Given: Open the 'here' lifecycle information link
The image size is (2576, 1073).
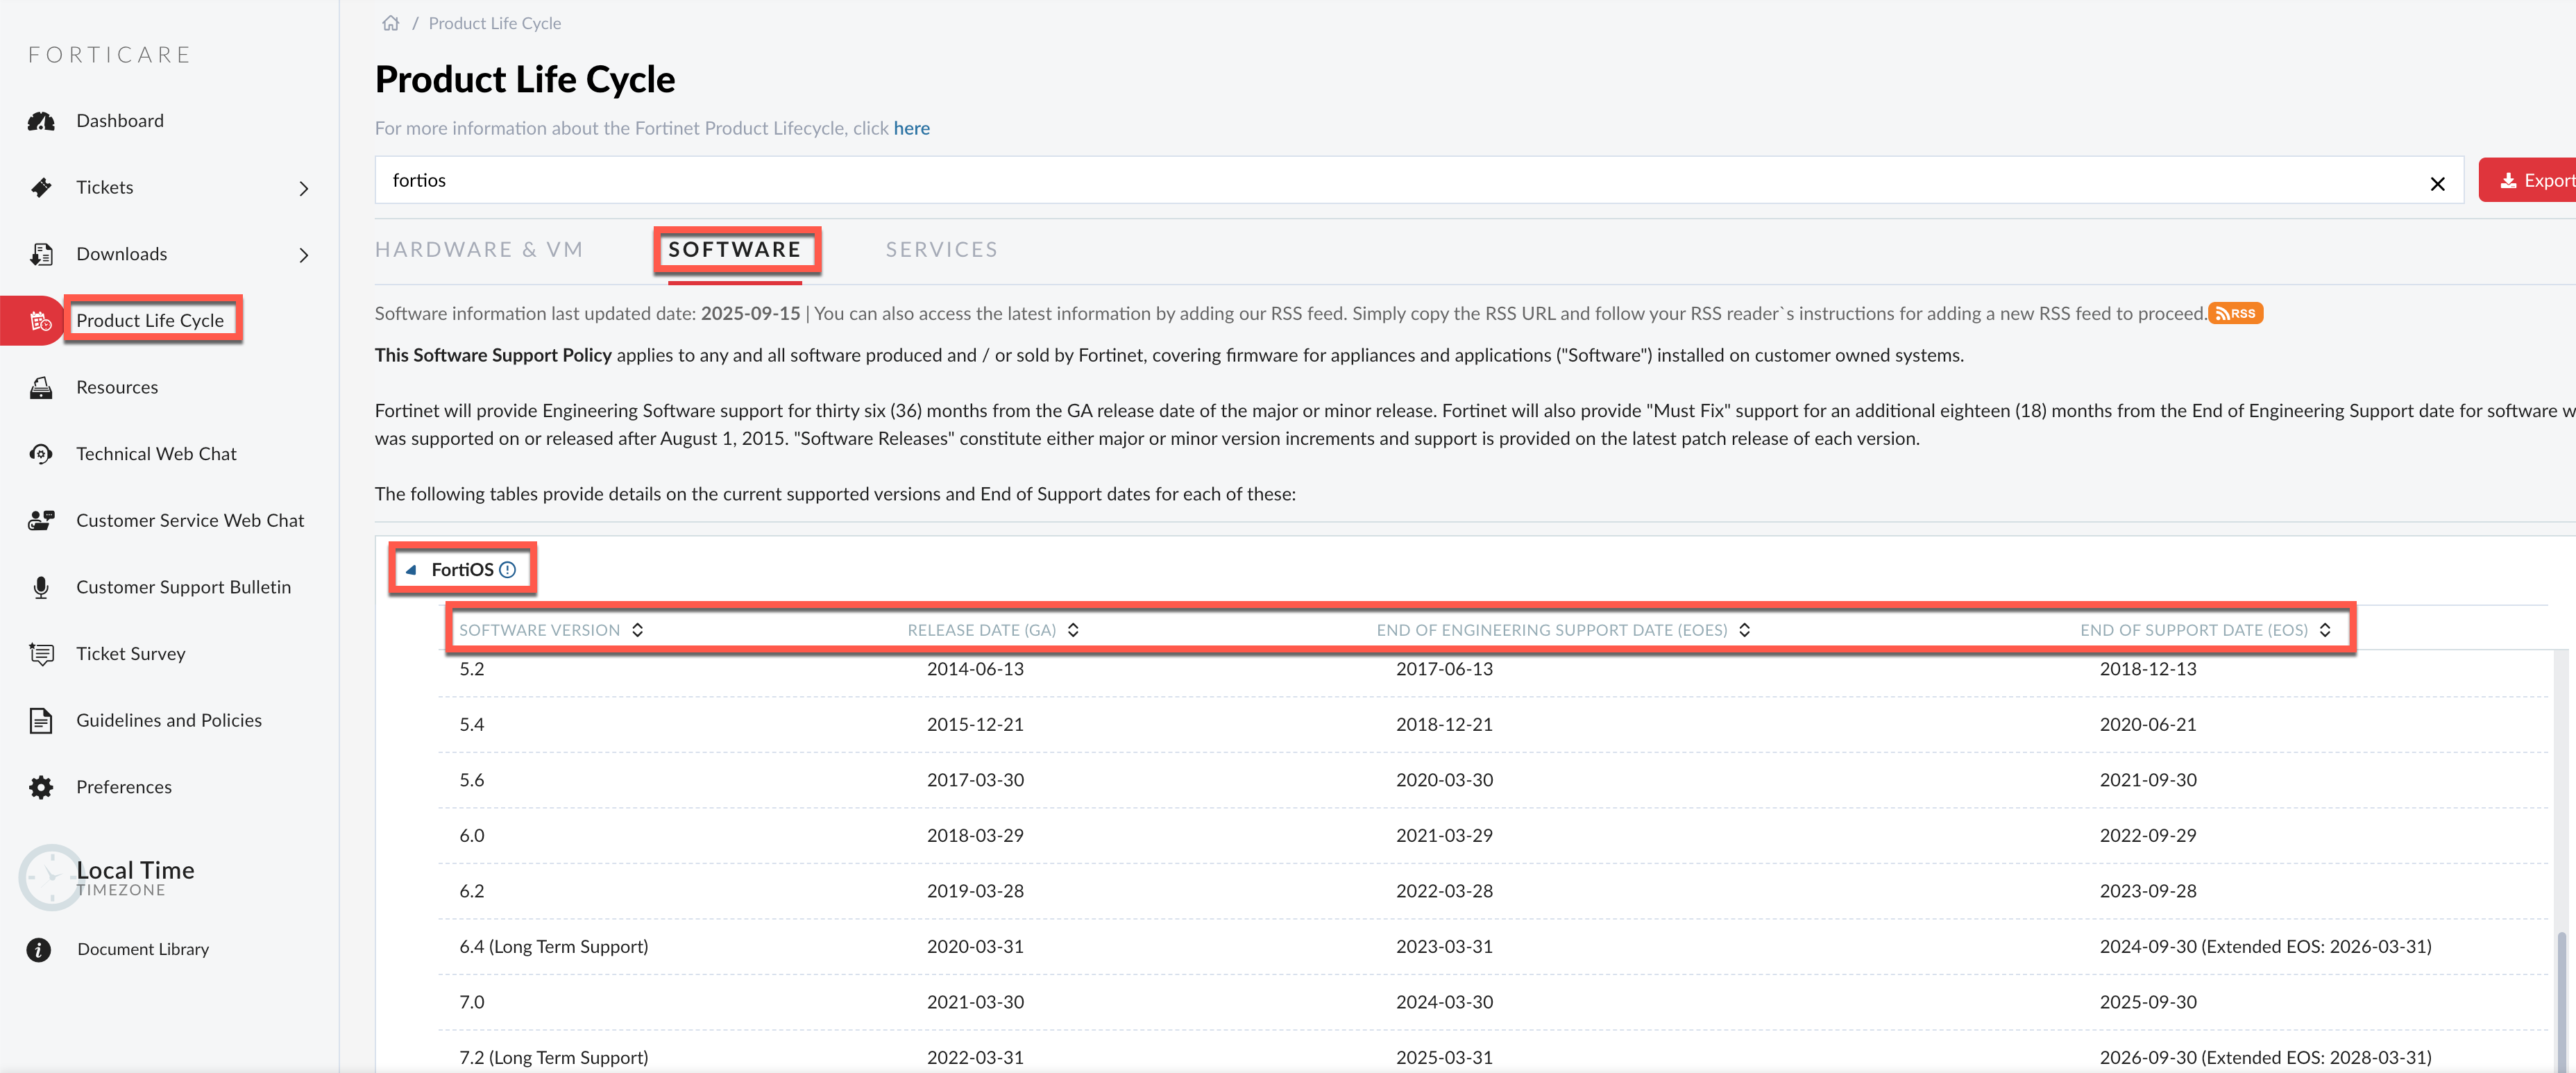Looking at the screenshot, I should [911, 129].
